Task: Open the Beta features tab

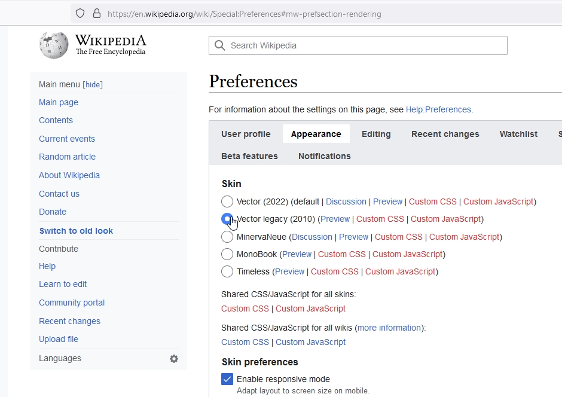Action: 249,156
